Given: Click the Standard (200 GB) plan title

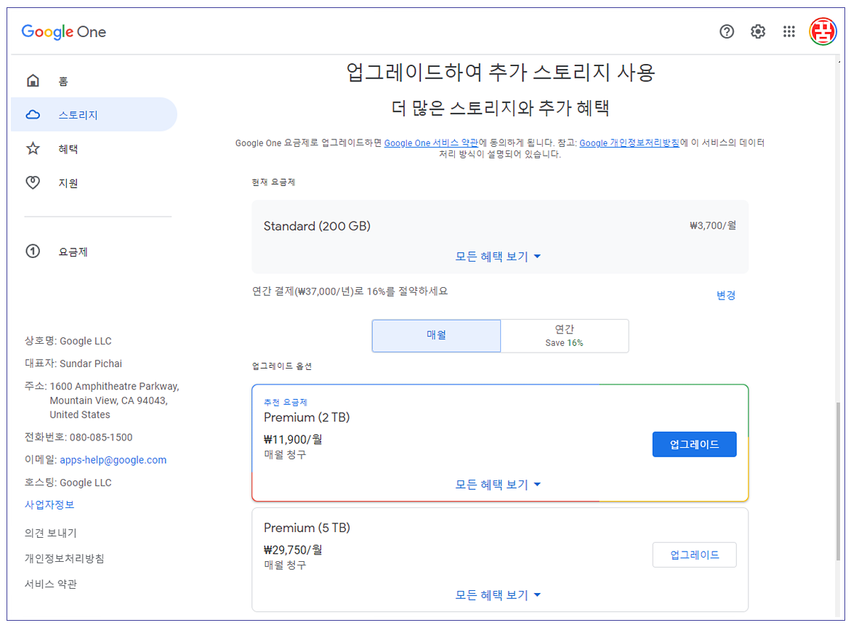Looking at the screenshot, I should pyautogui.click(x=317, y=226).
